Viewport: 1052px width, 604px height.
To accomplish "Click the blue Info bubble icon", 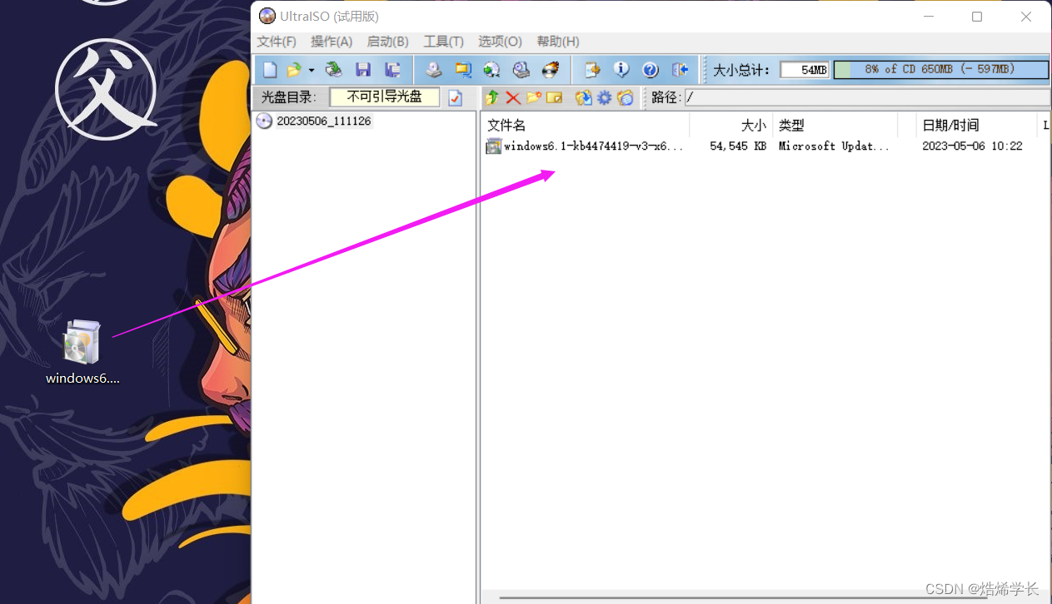I will pos(621,70).
